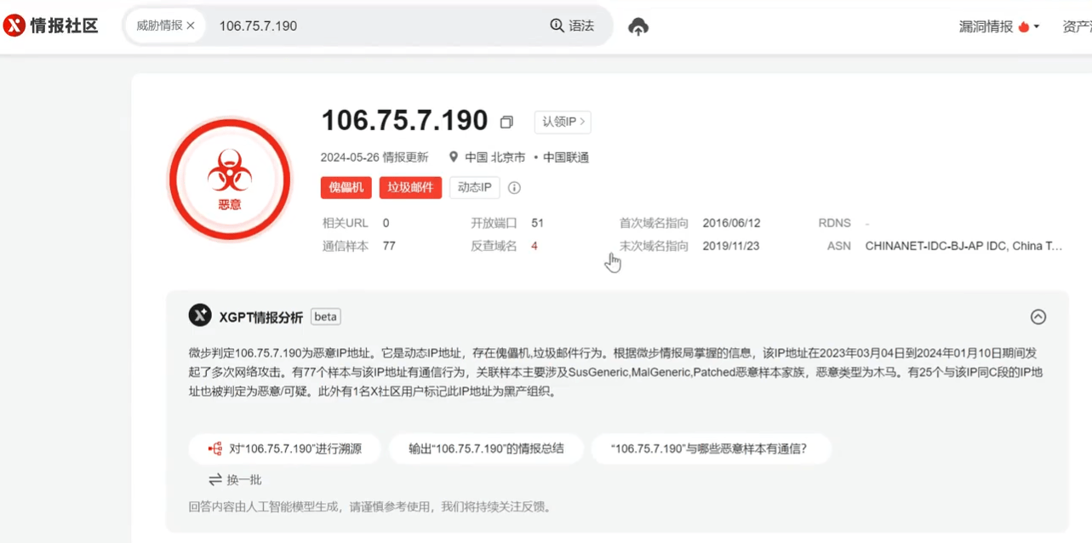Click the ASN value CHINANET-IDC-BJ-AP IDC
Image resolution: width=1092 pixels, height=543 pixels.
963,246
